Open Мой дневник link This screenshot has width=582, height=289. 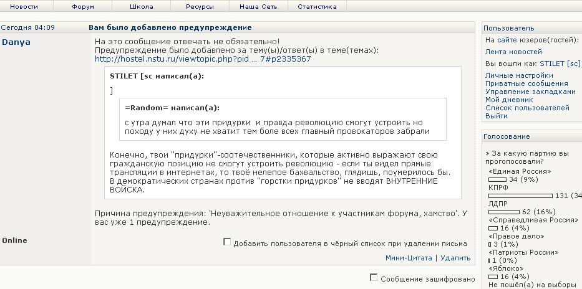pyautogui.click(x=509, y=100)
